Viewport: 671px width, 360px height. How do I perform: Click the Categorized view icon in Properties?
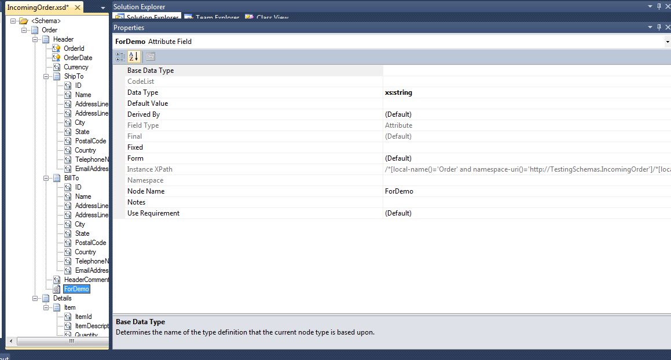120,57
